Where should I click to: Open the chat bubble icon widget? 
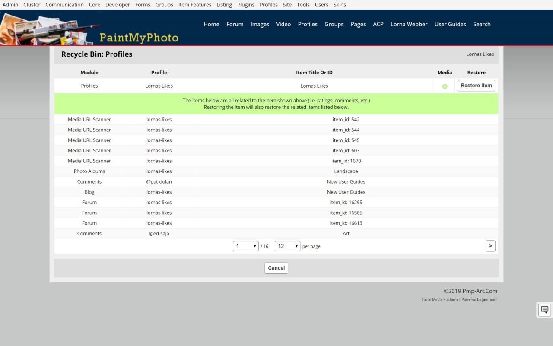(x=544, y=310)
